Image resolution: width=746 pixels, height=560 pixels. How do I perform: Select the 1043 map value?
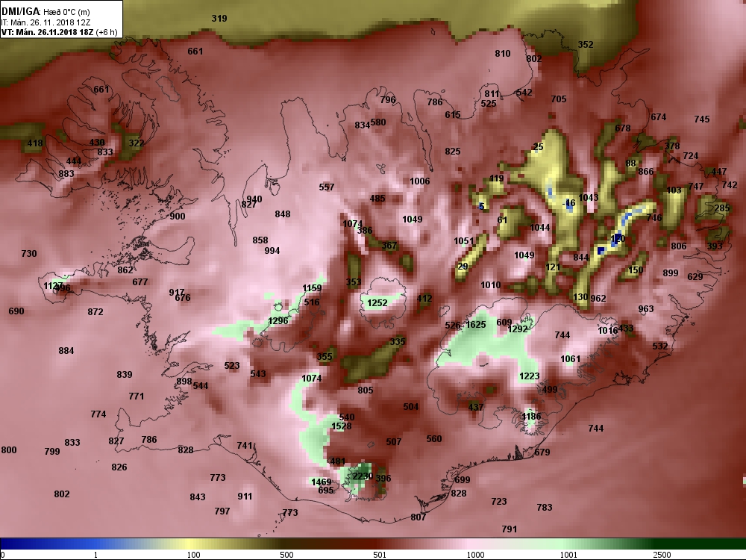(589, 198)
